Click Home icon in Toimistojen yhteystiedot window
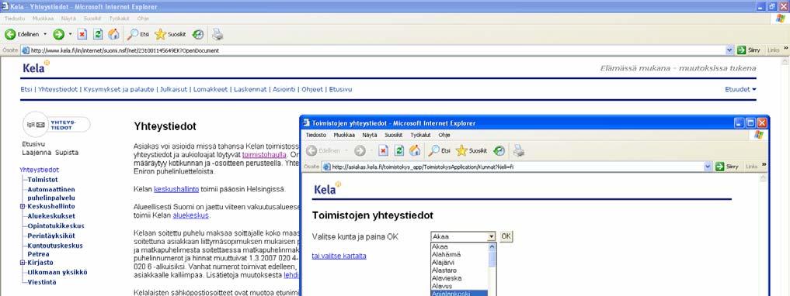Viewport: 790px width, 296px height. (415, 150)
